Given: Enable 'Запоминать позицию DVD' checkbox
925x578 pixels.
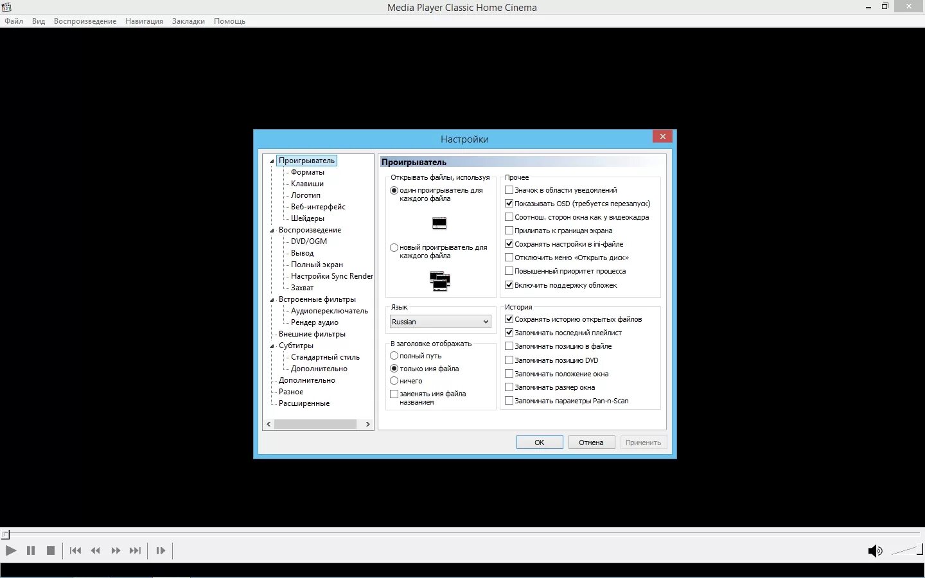Looking at the screenshot, I should 509,360.
